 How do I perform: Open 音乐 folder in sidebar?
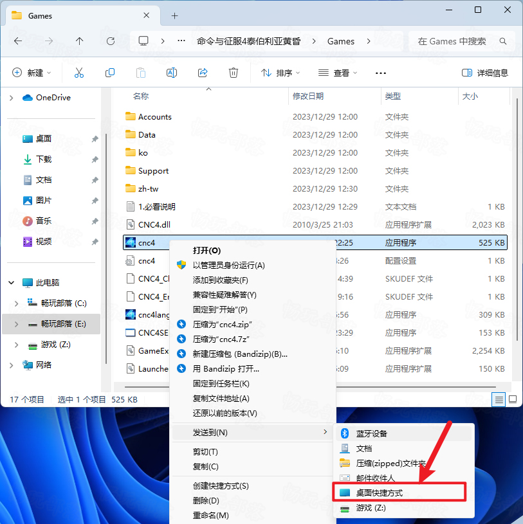pyautogui.click(x=37, y=221)
